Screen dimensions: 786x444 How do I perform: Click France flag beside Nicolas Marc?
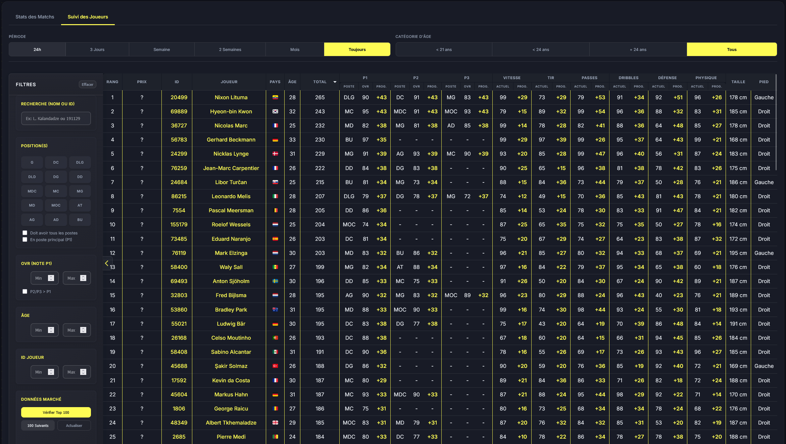pyautogui.click(x=275, y=125)
